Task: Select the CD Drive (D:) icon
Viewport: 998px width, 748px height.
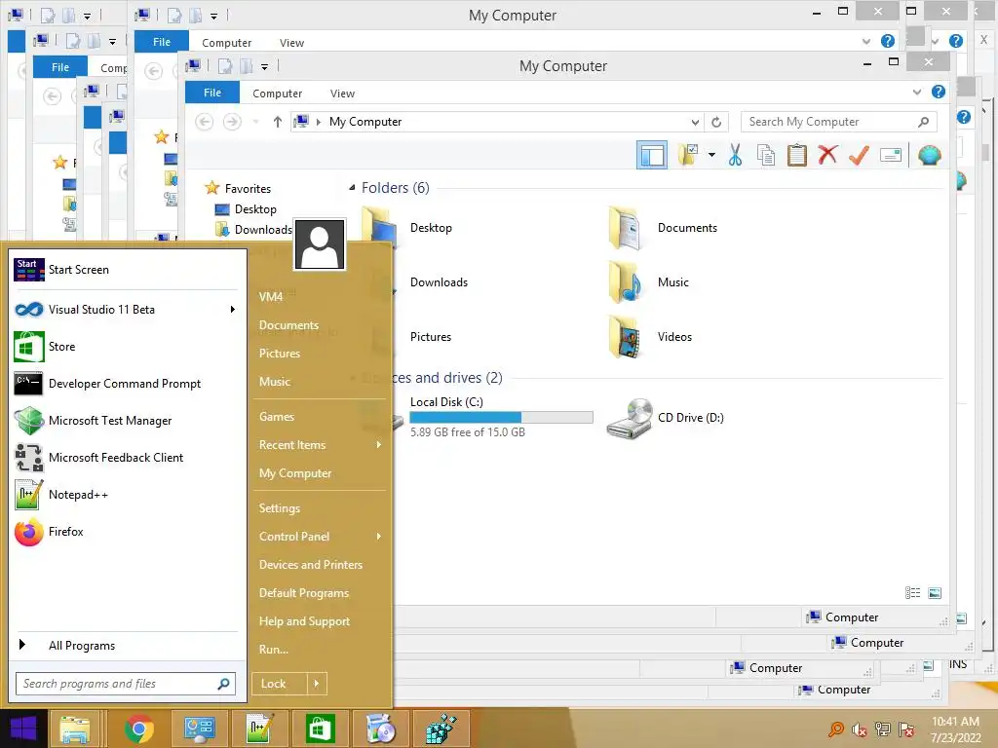Action: tap(629, 418)
